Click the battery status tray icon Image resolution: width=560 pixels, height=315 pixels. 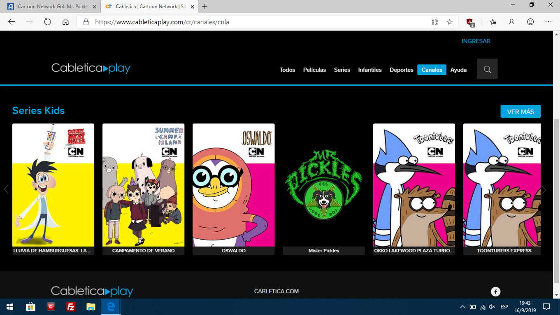[473, 307]
